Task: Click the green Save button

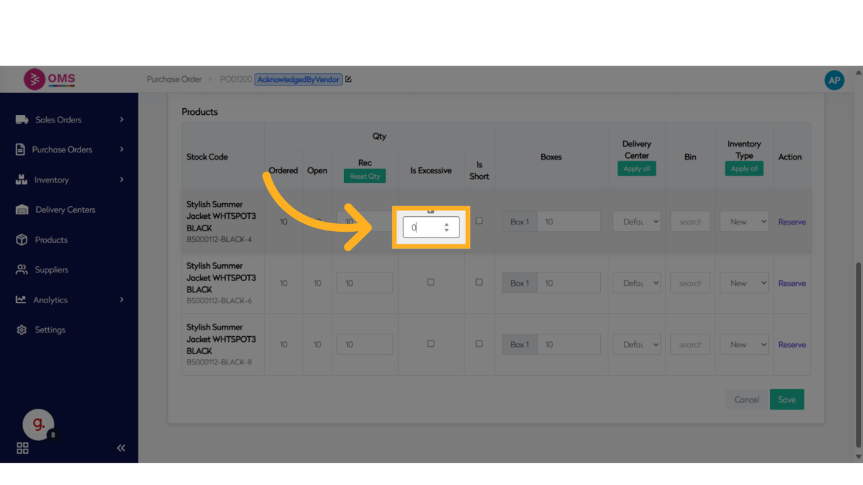Action: pyautogui.click(x=787, y=399)
